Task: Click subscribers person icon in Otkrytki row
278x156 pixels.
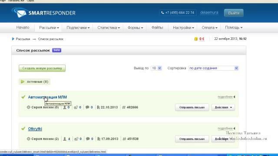Action: 65,139
